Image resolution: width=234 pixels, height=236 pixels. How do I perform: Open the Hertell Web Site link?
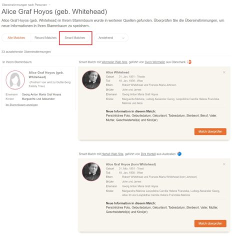[112, 154]
